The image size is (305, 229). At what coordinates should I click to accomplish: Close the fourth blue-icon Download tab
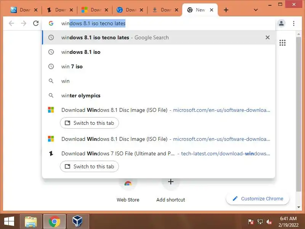tap(141, 10)
